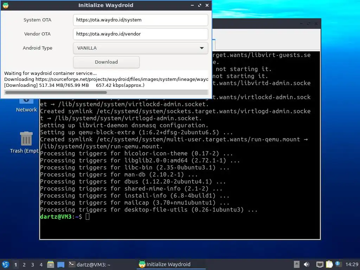This screenshot has height=270, width=360.
Task: Click the System OTA URL field
Action: 141,20
